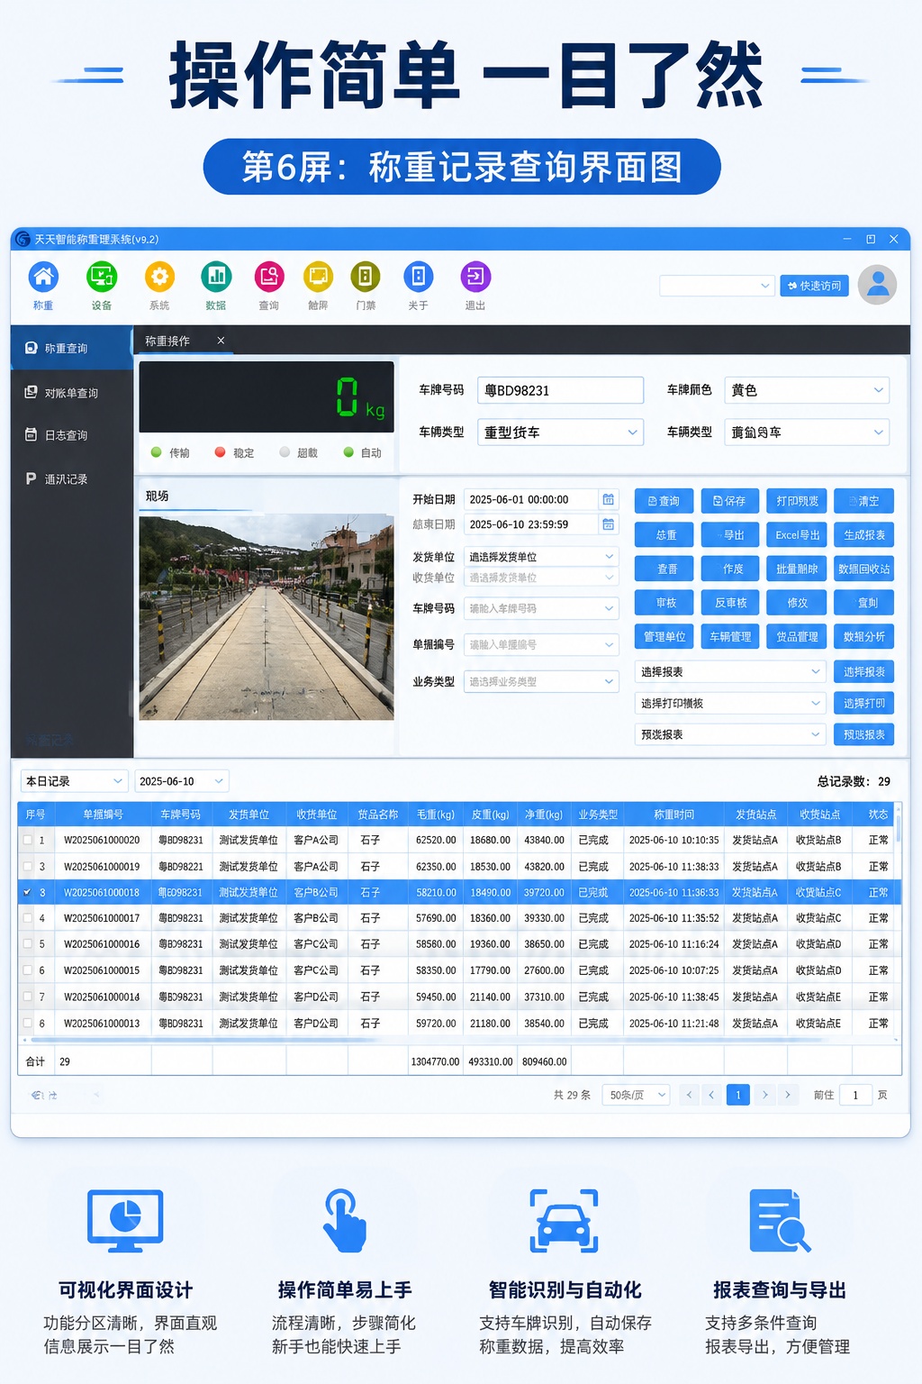
Task: Tick the checkbox for row W2025061000013
Action: pyautogui.click(x=28, y=1024)
